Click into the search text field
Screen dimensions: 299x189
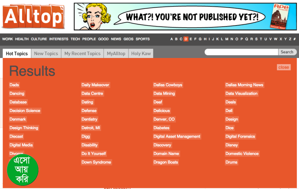coord(241,52)
